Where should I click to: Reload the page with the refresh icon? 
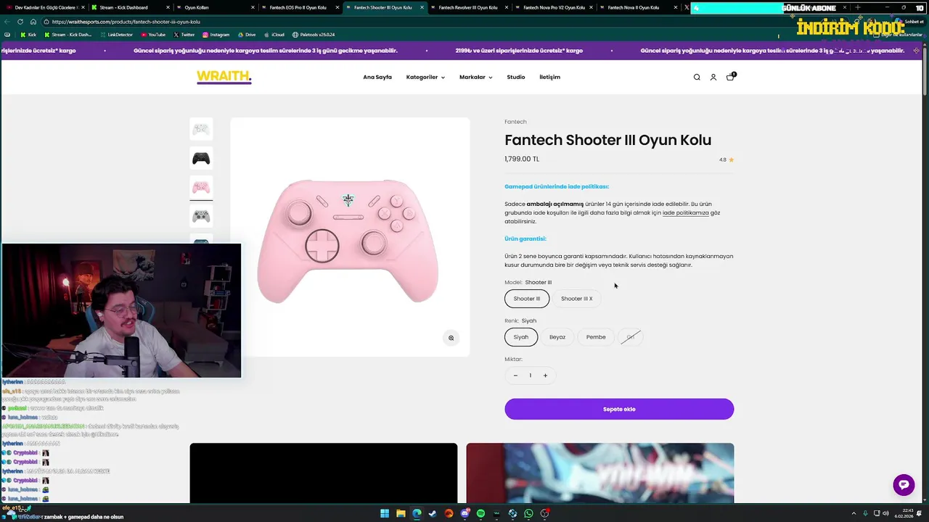click(20, 22)
